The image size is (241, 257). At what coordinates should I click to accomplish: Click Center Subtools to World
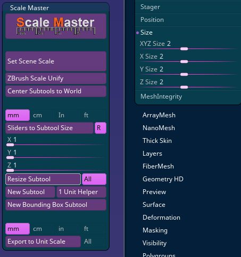(56, 91)
